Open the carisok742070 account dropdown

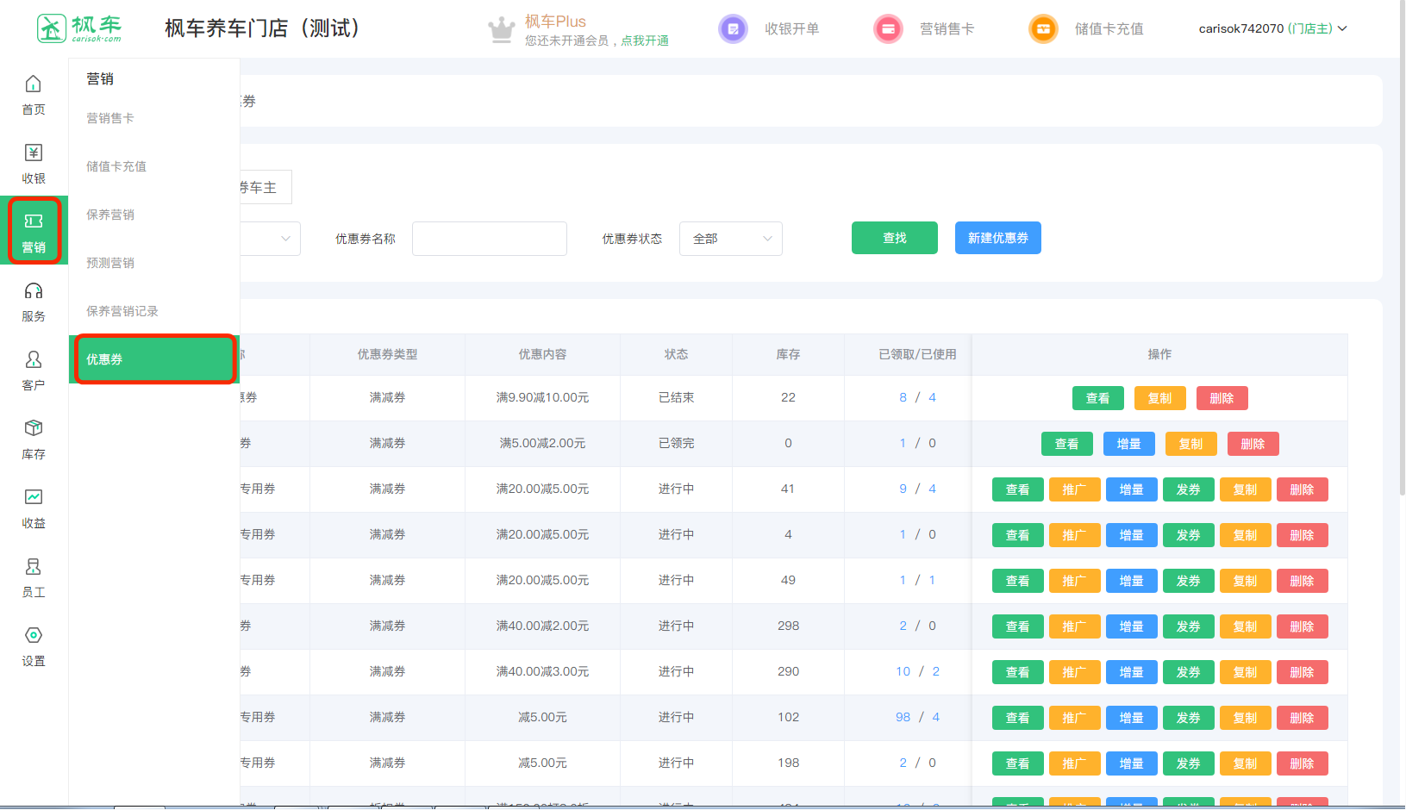point(1272,28)
